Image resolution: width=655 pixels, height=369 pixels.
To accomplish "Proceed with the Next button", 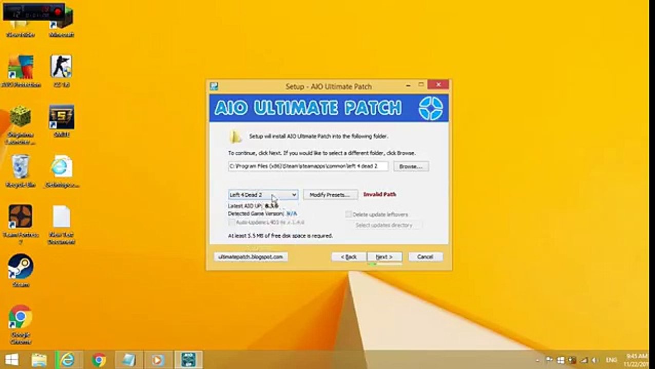I will click(384, 257).
